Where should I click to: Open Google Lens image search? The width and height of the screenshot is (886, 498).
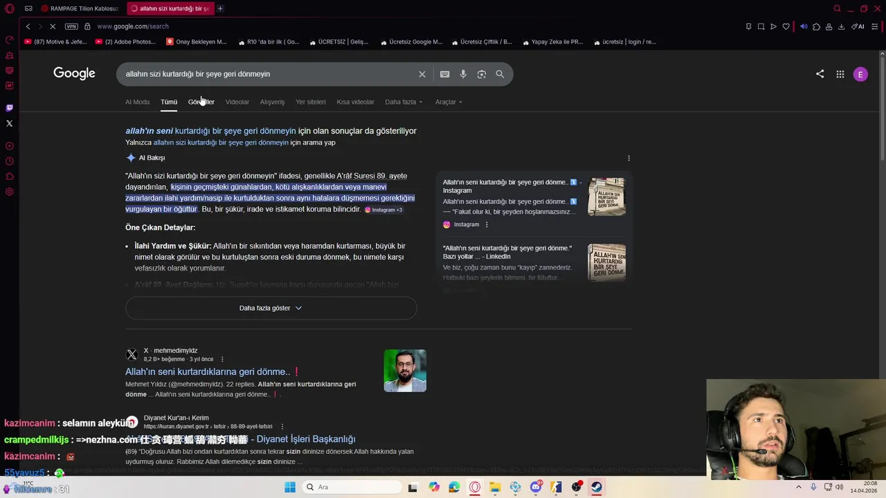point(482,74)
